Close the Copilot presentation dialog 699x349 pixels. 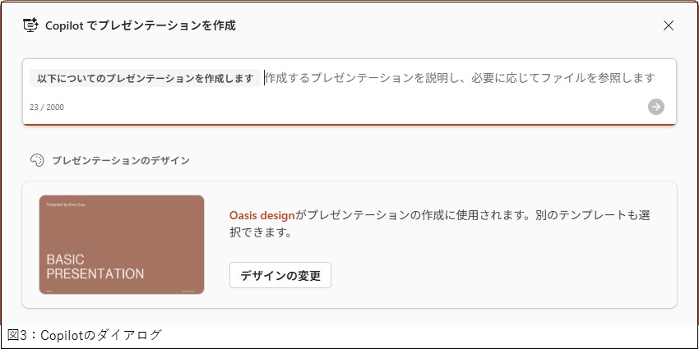[x=669, y=25]
